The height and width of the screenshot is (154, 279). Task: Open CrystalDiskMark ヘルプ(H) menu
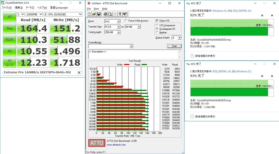tap(42, 8)
